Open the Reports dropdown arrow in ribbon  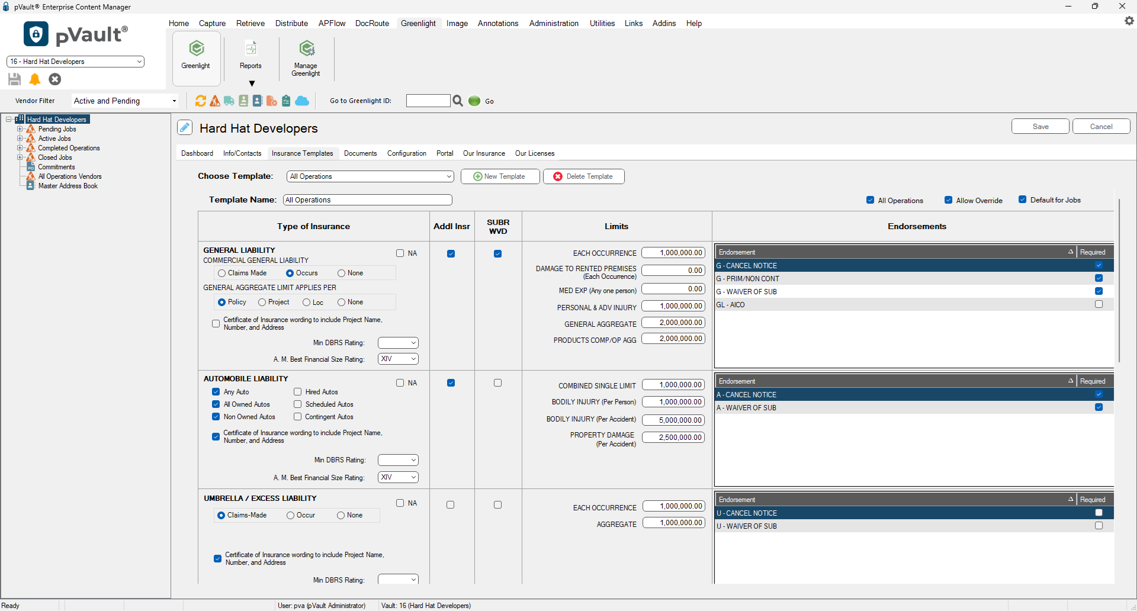coord(252,83)
